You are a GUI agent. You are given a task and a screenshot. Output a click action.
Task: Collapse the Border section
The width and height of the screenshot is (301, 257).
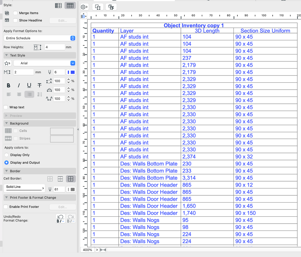[7, 171]
